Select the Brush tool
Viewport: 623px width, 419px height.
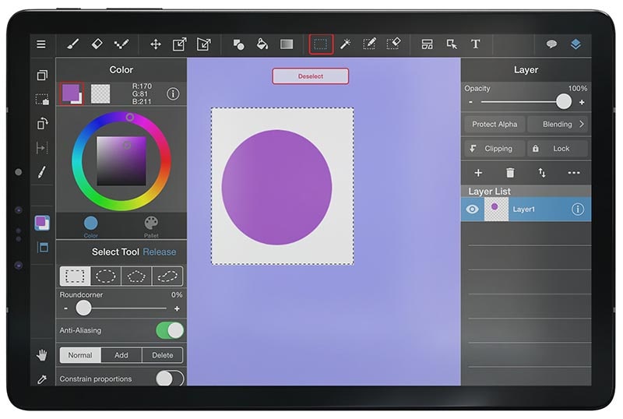(72, 44)
